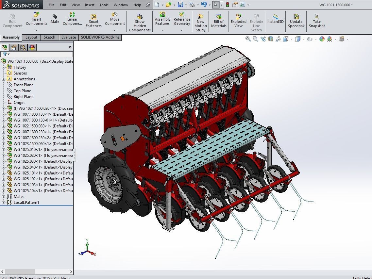
Task: Open the PropertyManager tab icon
Action: tap(13, 47)
